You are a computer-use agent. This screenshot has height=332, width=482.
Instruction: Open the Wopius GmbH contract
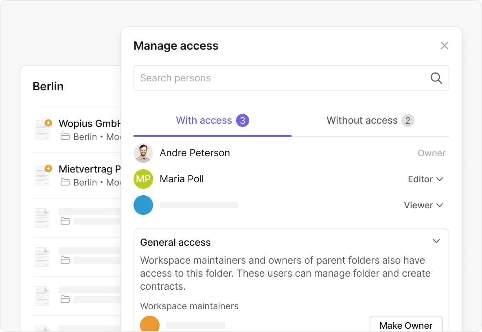click(x=90, y=124)
